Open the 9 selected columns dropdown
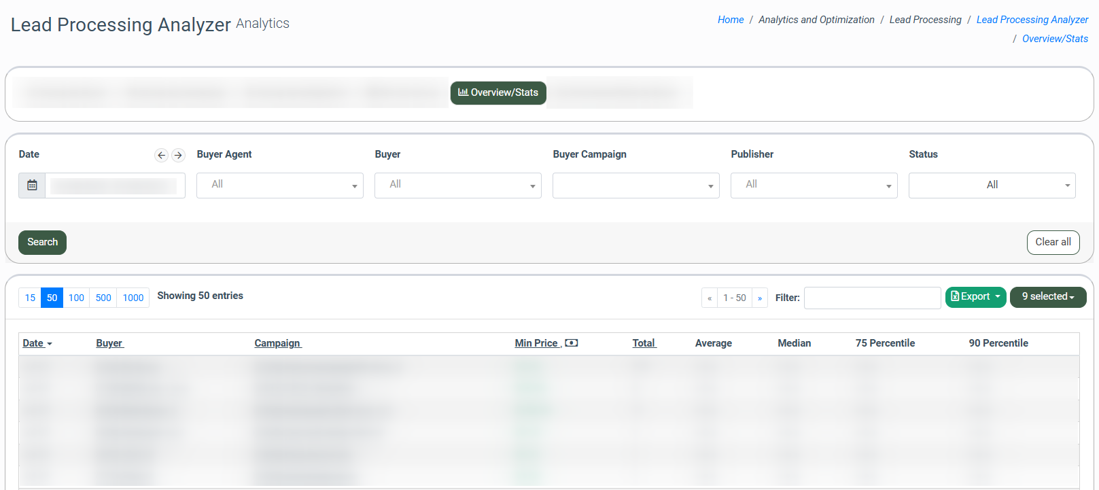This screenshot has height=490, width=1099. click(x=1047, y=297)
